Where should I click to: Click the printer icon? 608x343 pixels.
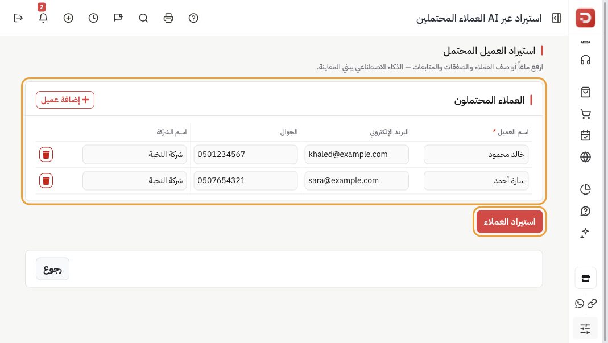[x=168, y=18]
